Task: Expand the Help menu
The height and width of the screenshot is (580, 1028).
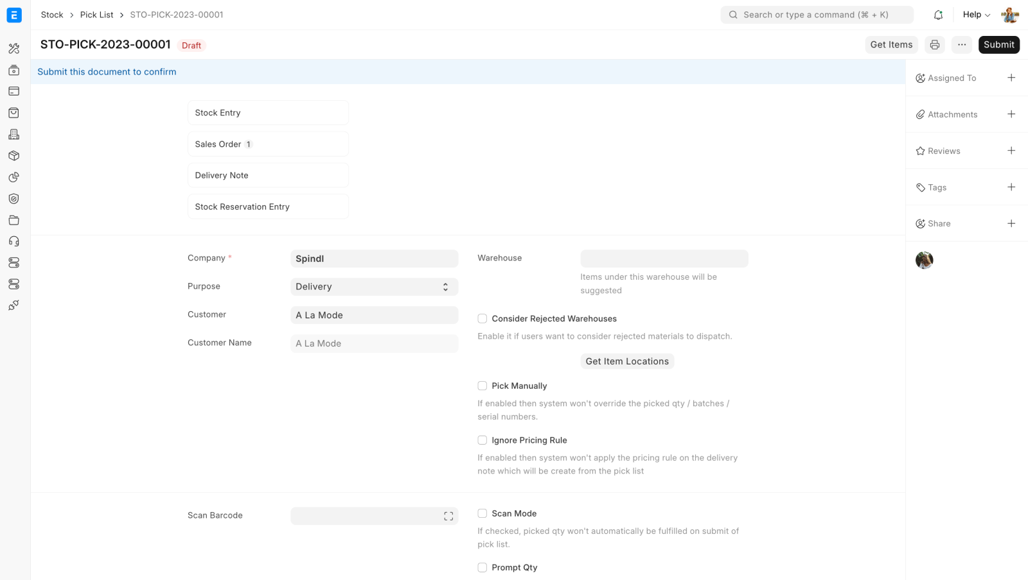Action: [976, 15]
